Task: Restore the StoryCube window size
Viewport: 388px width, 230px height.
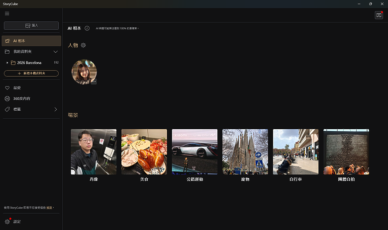Action: [371, 4]
